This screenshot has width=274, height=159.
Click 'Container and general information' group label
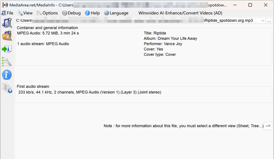(x=47, y=28)
